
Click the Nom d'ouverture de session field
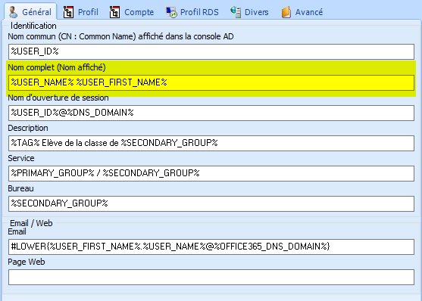[x=211, y=113]
